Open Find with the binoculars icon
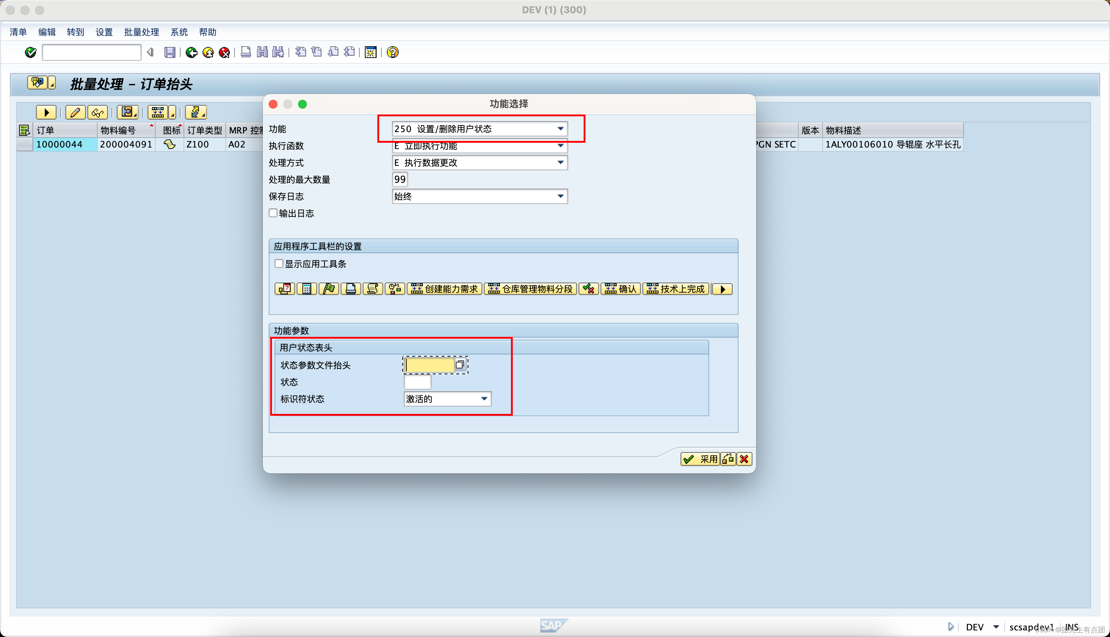Image resolution: width=1110 pixels, height=637 pixels. [262, 52]
